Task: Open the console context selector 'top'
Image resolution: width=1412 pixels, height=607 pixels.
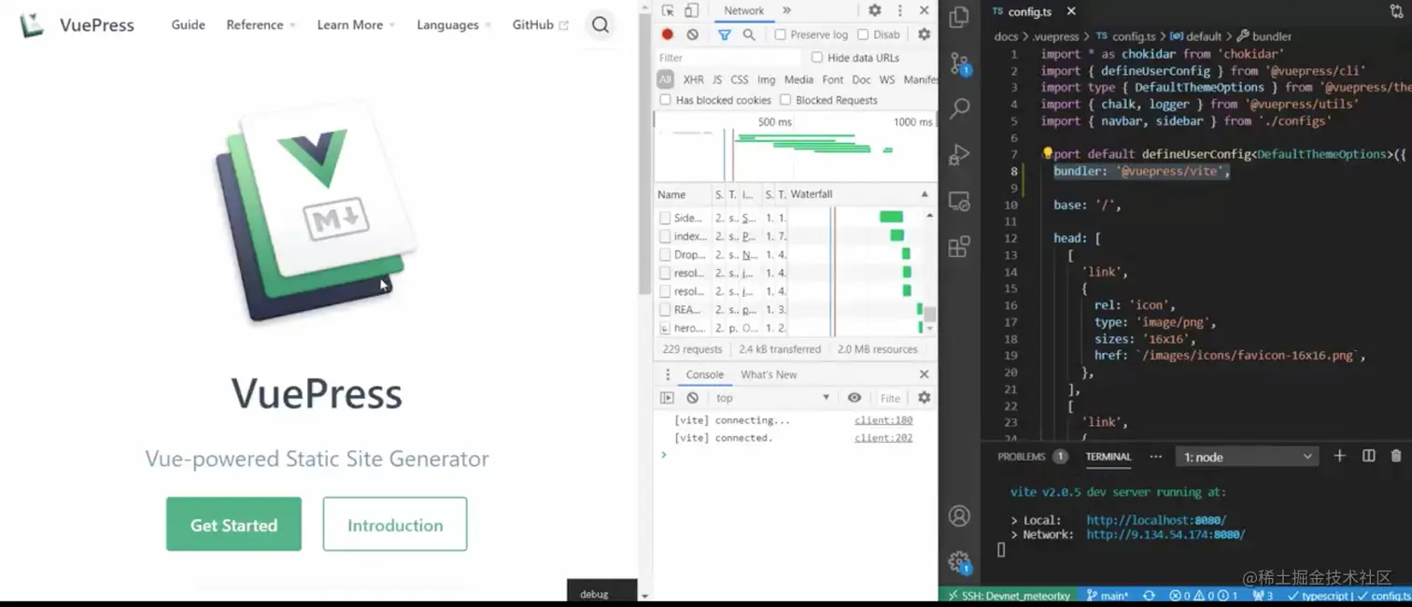Action: point(772,398)
